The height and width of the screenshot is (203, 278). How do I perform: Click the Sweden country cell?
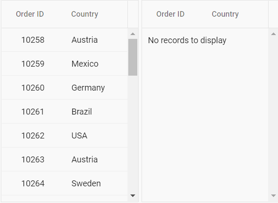click(x=86, y=184)
